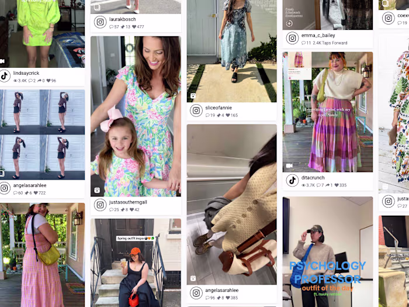Image resolution: width=409 pixels, height=307 pixels.
Task: Open the ditacrunch profile name
Action: [313, 178]
